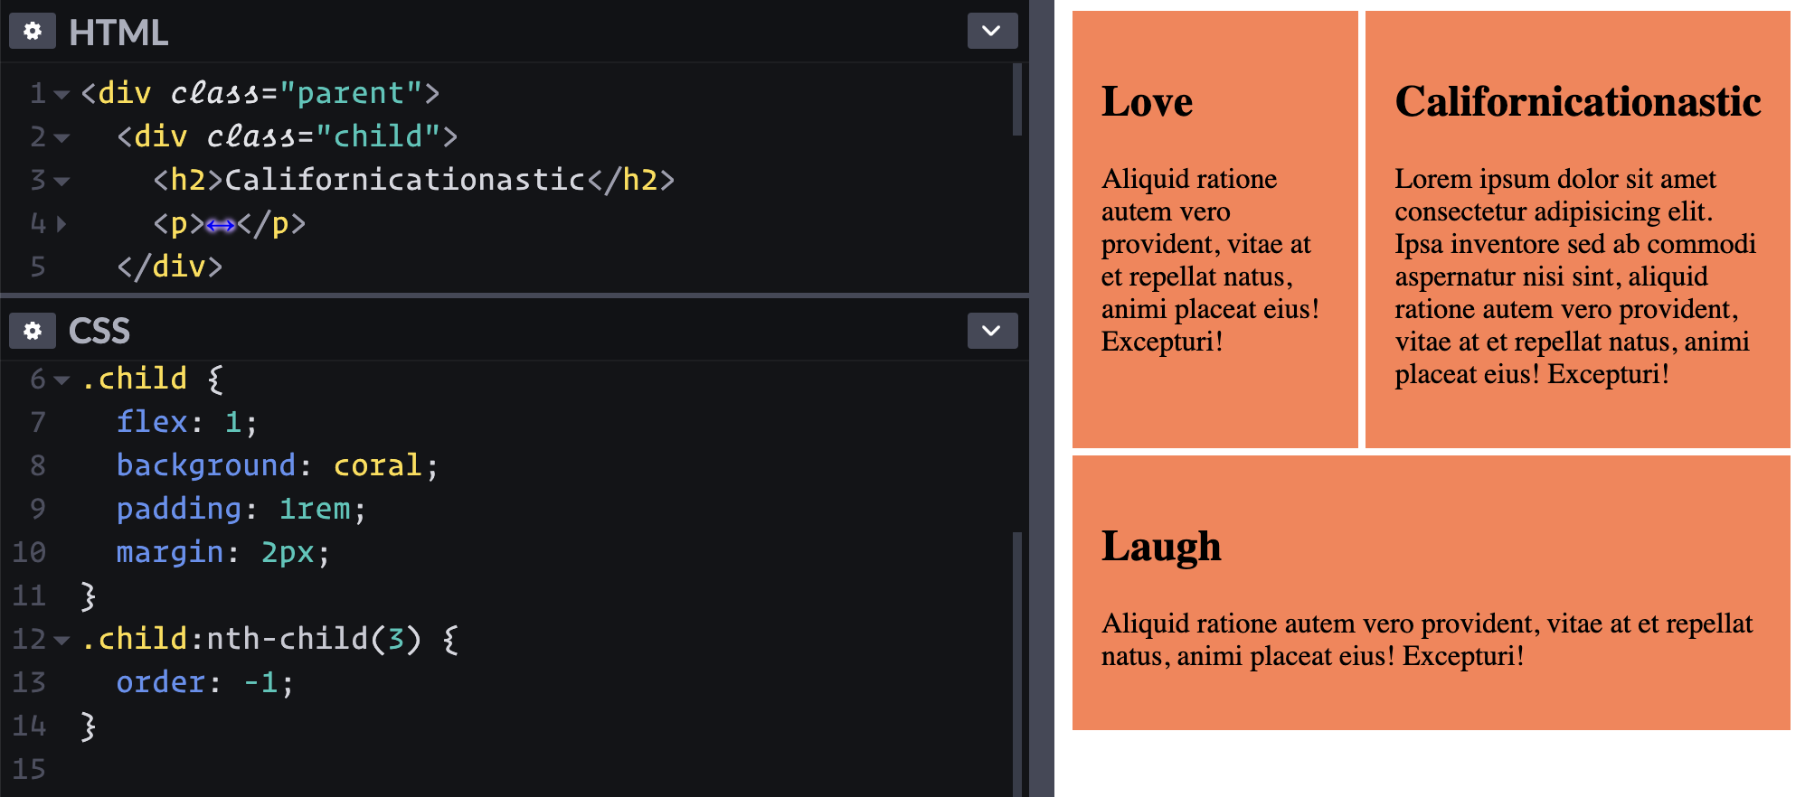The width and height of the screenshot is (1805, 797).
Task: Click the class="parent" div line
Action: point(260,93)
